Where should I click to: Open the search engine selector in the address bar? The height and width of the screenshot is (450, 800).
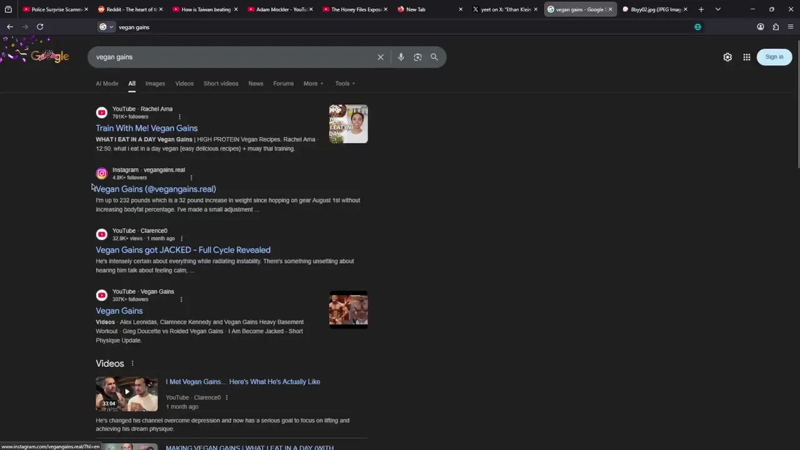(106, 27)
